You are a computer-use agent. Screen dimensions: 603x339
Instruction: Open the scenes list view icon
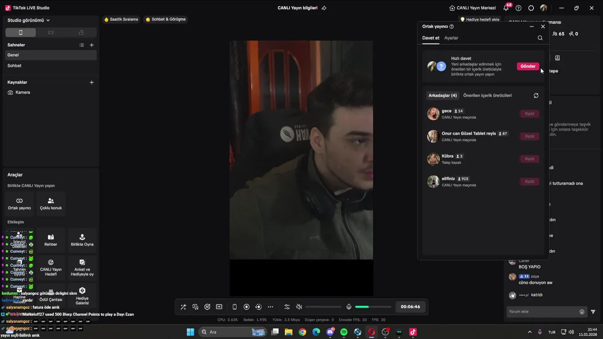(81, 45)
